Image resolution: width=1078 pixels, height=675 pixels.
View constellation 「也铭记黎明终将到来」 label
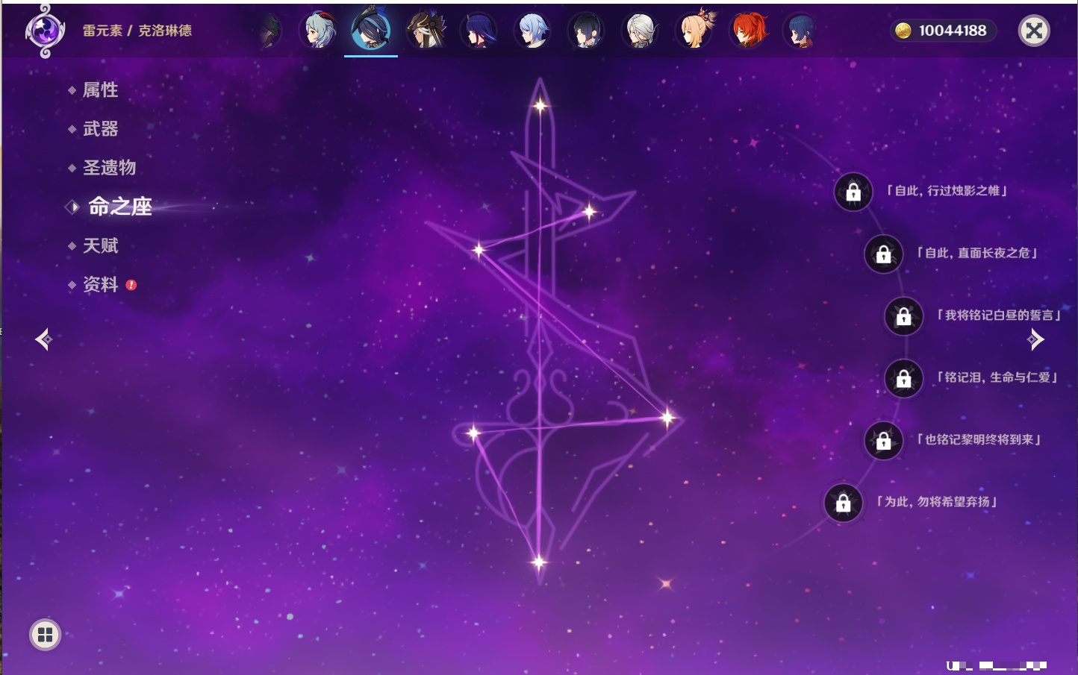click(979, 440)
